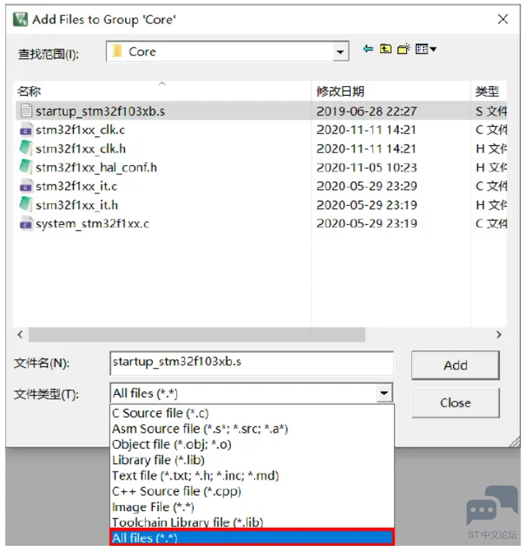Create a new folder
This screenshot has height=546, width=524.
403,49
